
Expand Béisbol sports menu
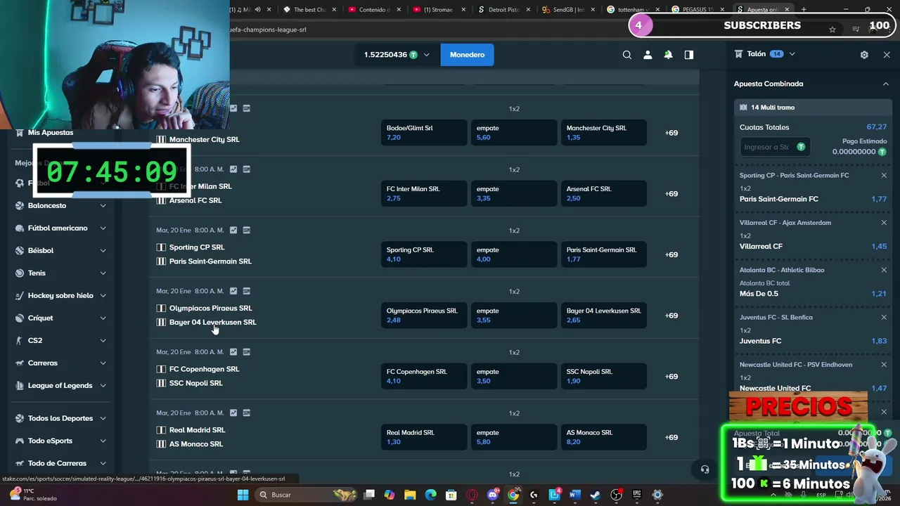point(103,251)
